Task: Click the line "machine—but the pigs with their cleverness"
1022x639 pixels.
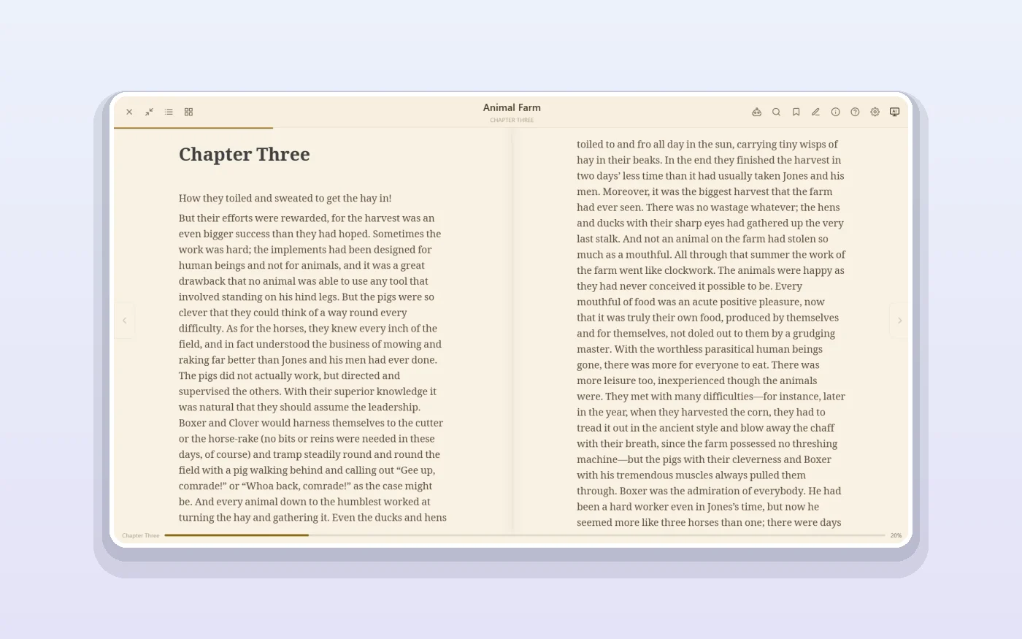Action: coord(704,459)
